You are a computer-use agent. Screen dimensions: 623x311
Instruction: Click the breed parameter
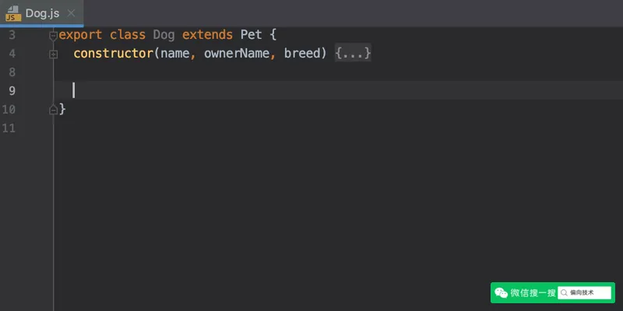tap(302, 53)
